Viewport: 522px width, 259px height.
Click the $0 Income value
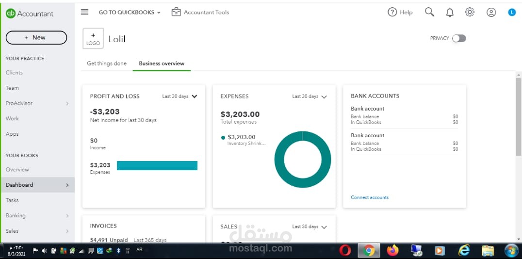click(94, 141)
